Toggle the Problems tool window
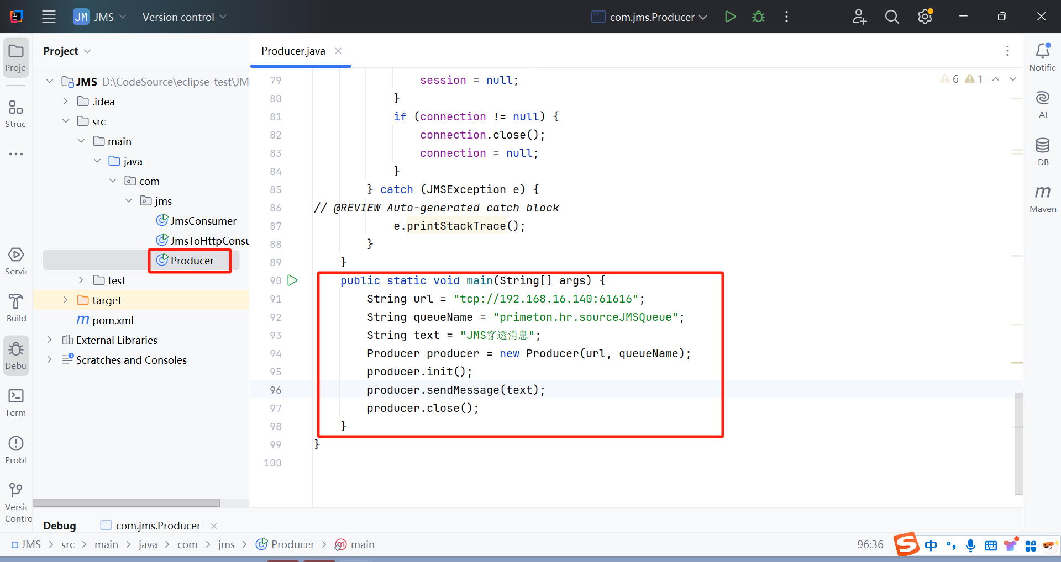The width and height of the screenshot is (1061, 562). tap(16, 449)
